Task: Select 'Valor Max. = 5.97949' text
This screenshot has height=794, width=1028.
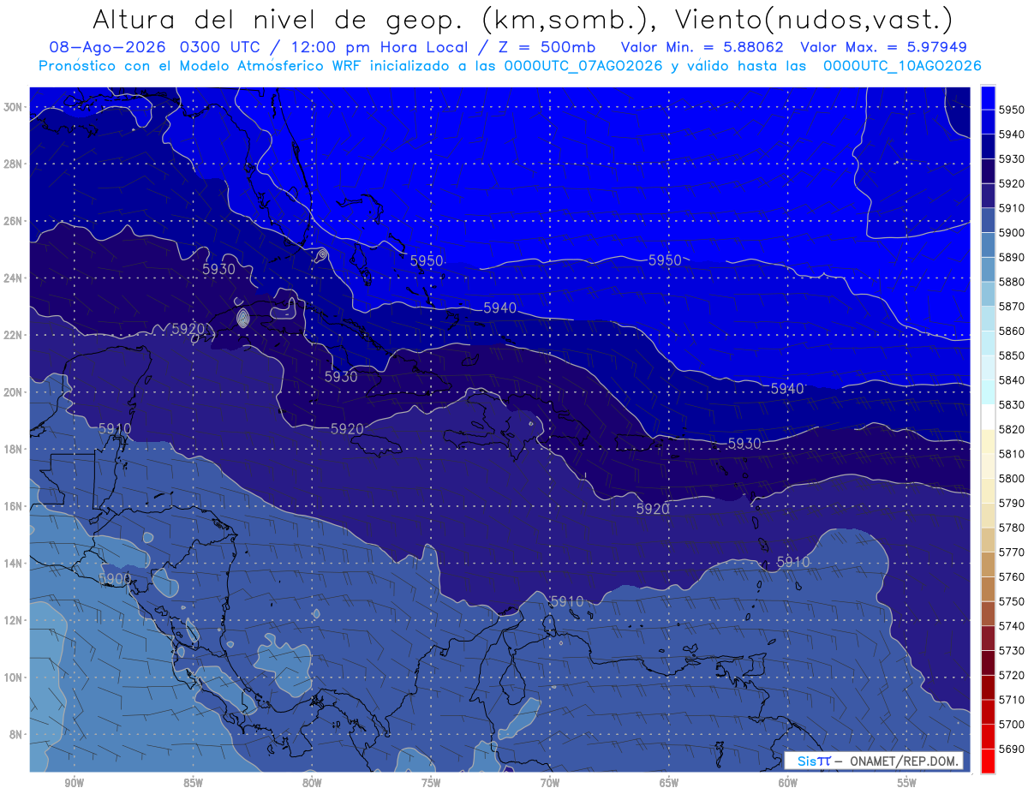Action: 883,47
